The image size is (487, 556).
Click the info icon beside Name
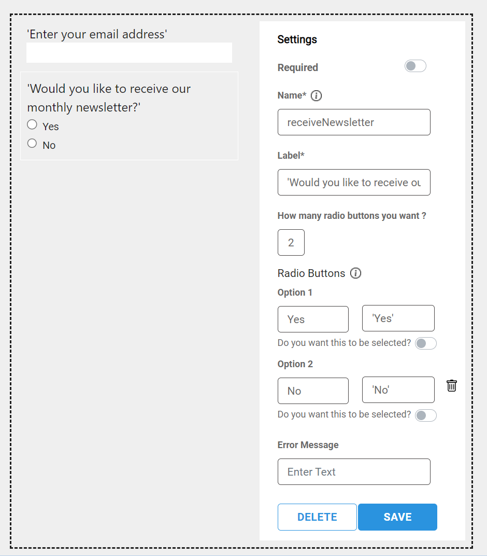[x=316, y=95]
